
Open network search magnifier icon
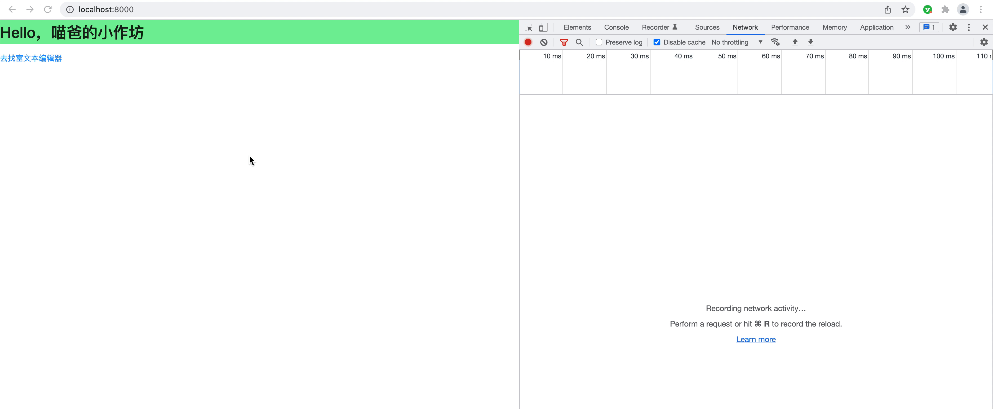click(x=579, y=42)
